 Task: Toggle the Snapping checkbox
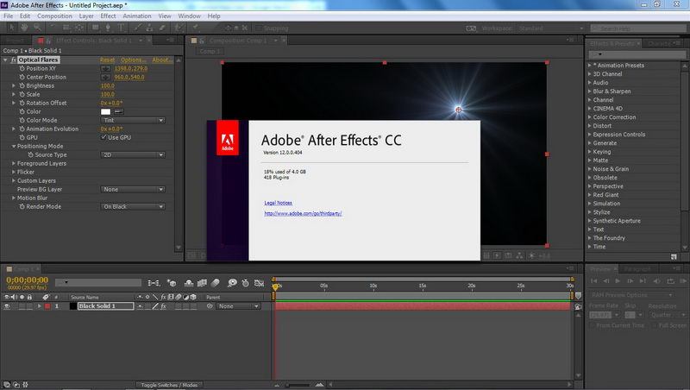[259, 28]
